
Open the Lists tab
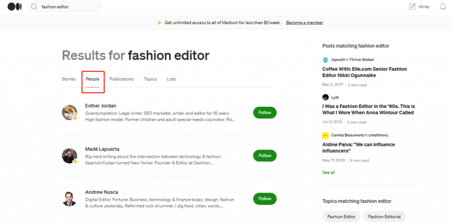[x=171, y=79]
